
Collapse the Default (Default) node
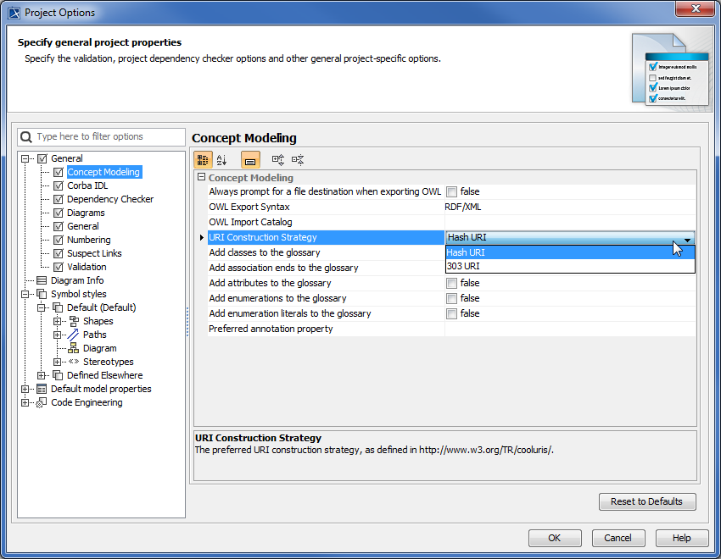(x=41, y=307)
